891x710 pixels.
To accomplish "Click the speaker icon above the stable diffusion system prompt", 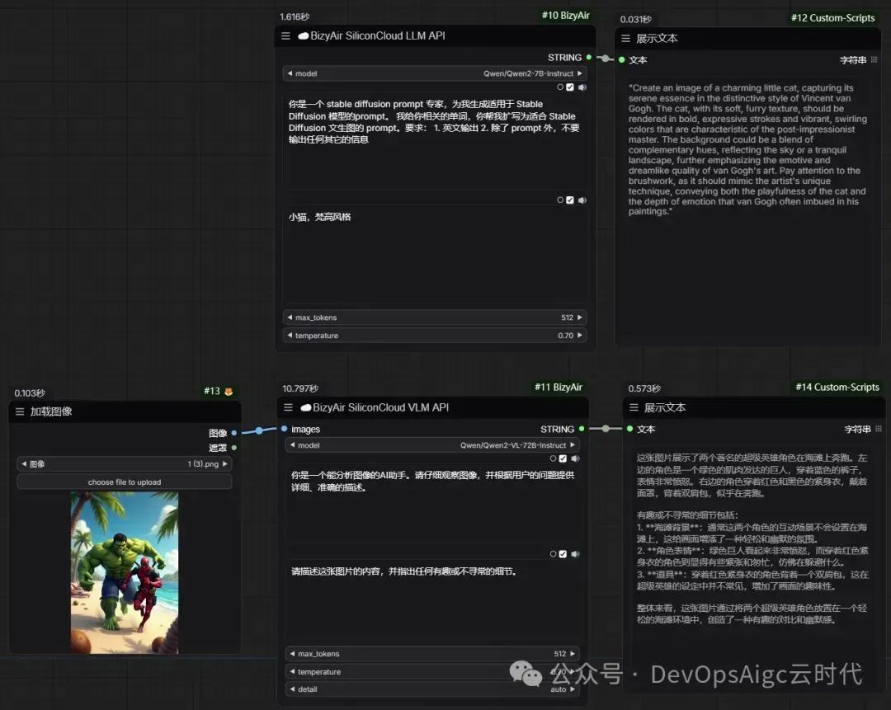I will point(582,87).
